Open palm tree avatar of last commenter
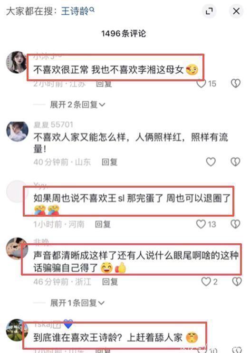 point(17,330)
